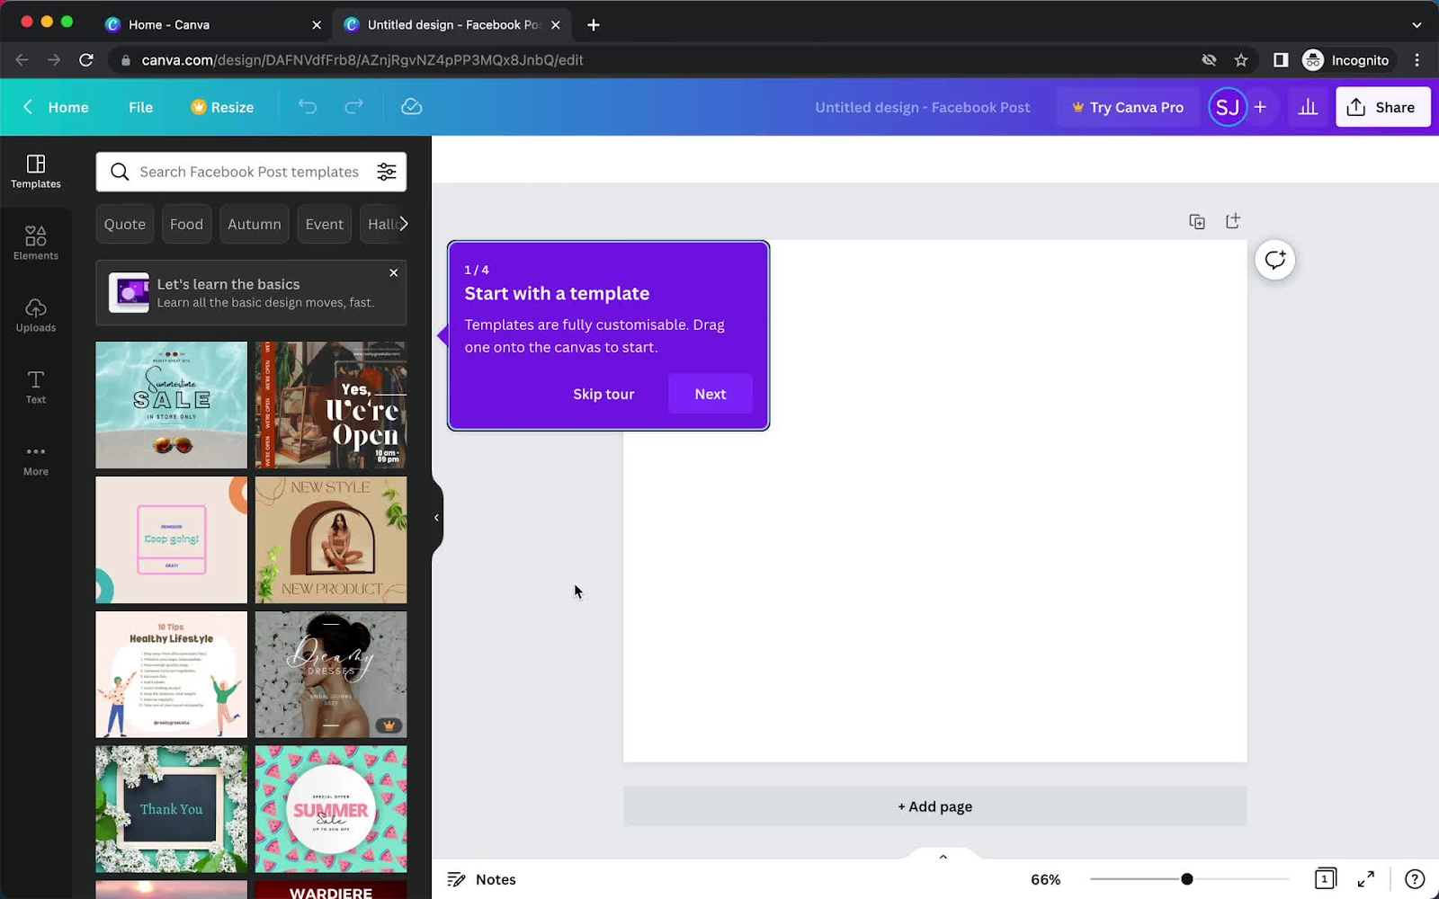Select the Summertime Sale template
Image resolution: width=1439 pixels, height=899 pixels.
tap(172, 405)
